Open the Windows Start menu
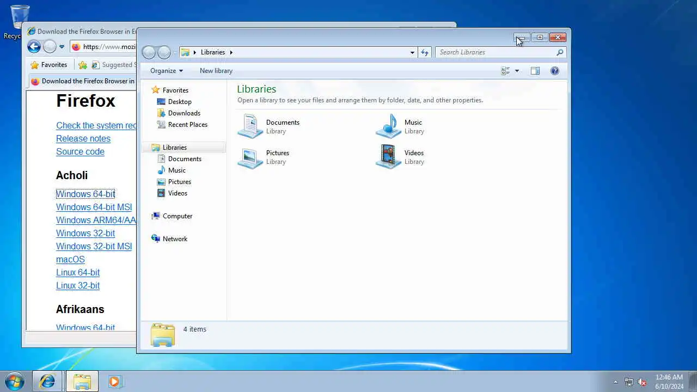The image size is (697, 392). pyautogui.click(x=15, y=382)
